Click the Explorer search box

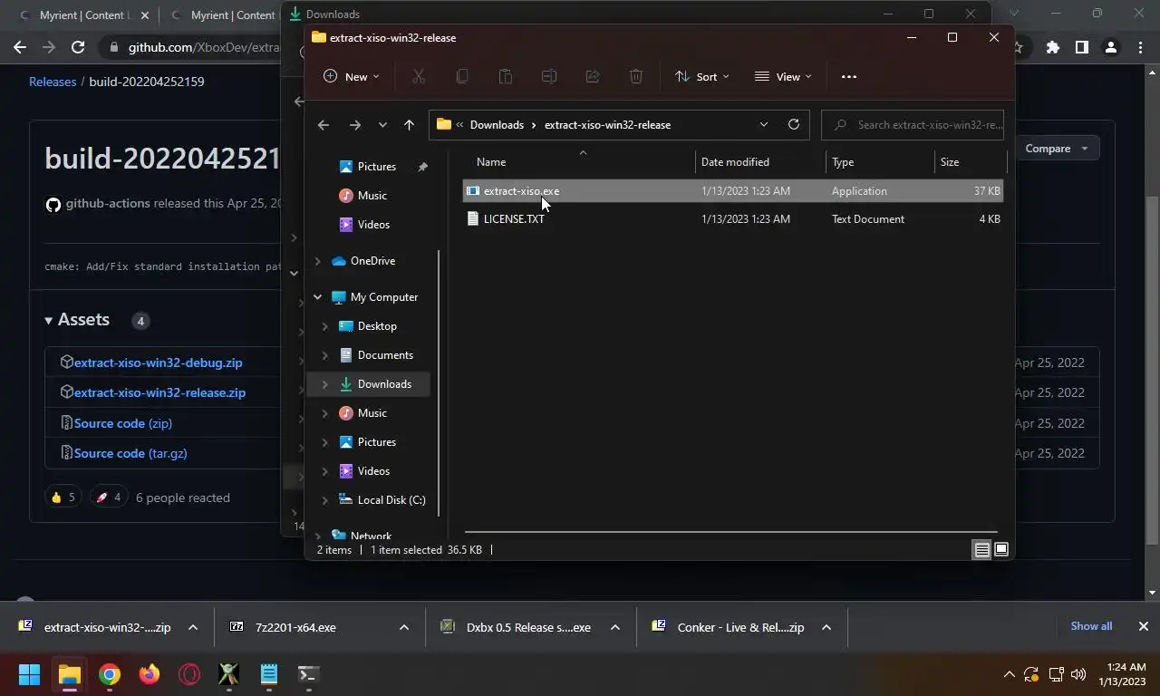[x=913, y=125]
